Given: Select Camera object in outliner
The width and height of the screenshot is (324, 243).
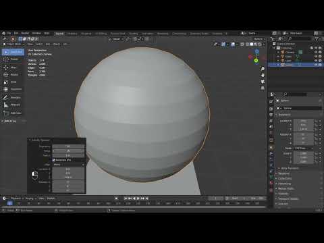Looking at the screenshot, I should coord(290,52).
